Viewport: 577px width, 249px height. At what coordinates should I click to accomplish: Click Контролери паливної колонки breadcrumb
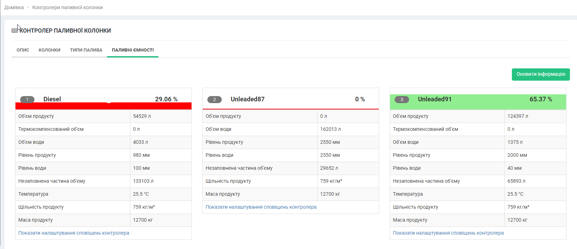click(x=68, y=7)
